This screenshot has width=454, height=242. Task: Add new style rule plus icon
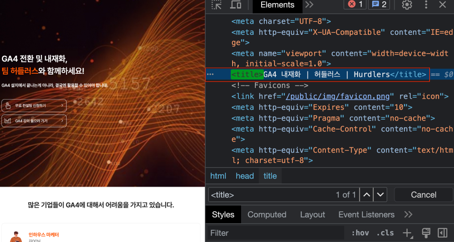[x=407, y=233]
